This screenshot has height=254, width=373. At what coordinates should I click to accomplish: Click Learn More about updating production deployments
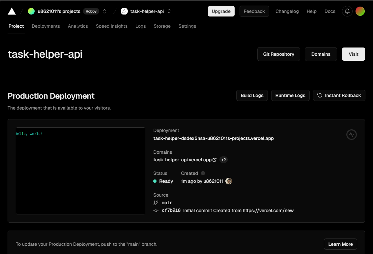[340, 244]
